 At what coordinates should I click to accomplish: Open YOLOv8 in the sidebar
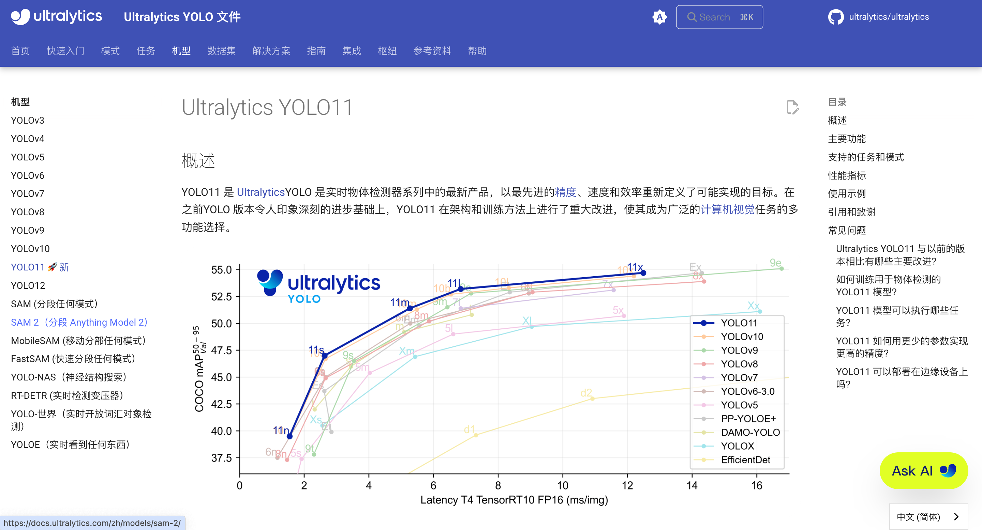coord(27,212)
